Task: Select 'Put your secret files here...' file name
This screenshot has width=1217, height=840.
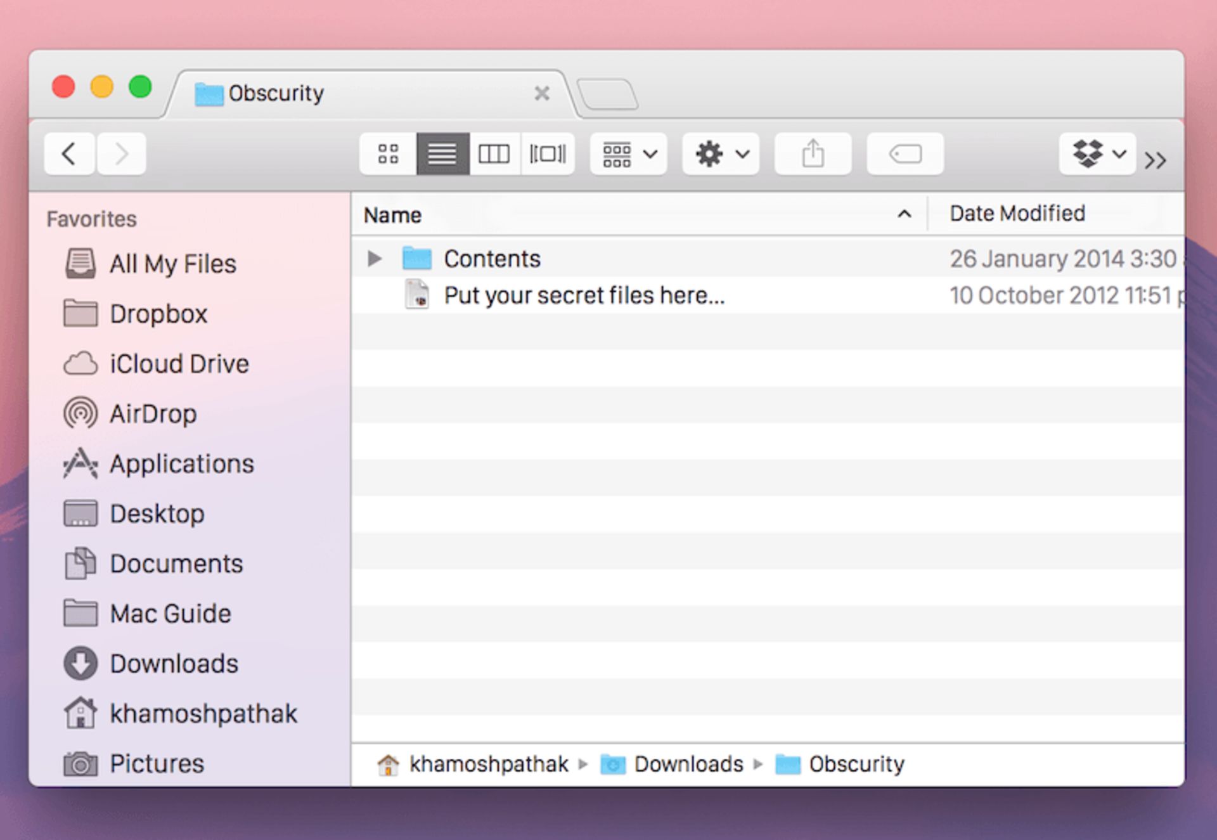Action: (x=584, y=295)
